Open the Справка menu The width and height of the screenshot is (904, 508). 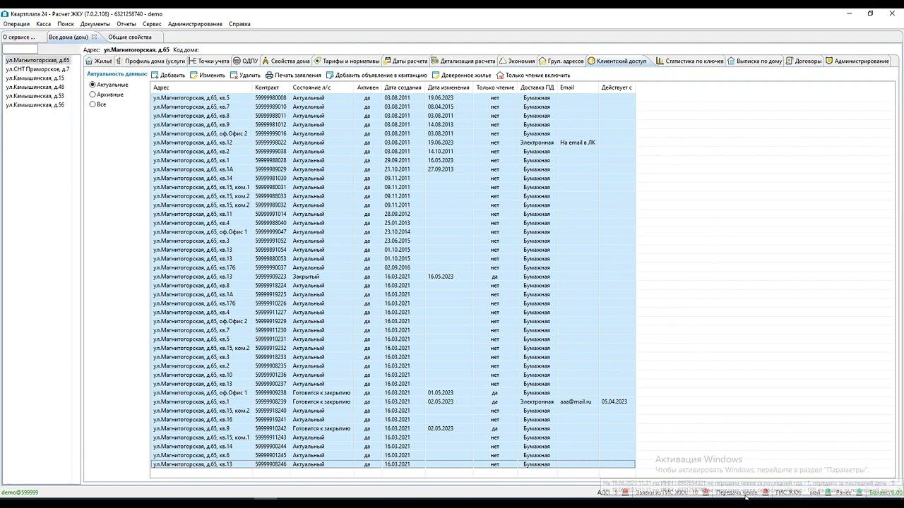coord(239,24)
